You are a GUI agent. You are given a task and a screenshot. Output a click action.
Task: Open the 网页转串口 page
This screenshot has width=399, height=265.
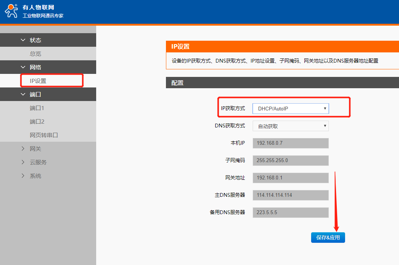(44, 135)
